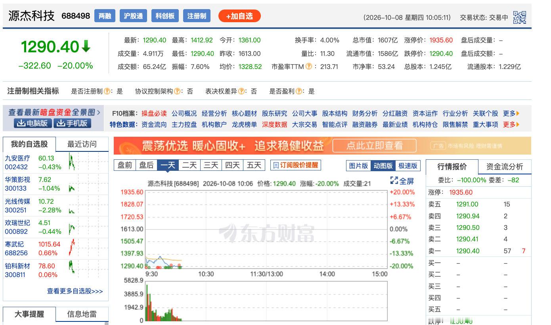Download the 电脑版 client
Image resolution: width=551 pixels, height=325 pixels.
[33, 123]
